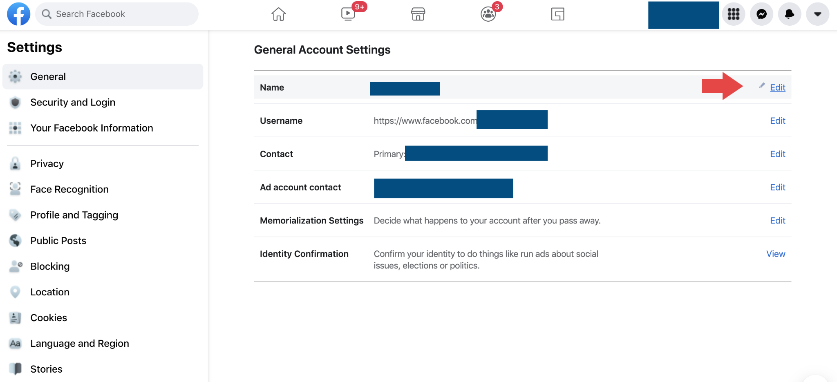The width and height of the screenshot is (837, 382).
Task: Click the Settings sidebar heading
Action: tap(35, 47)
